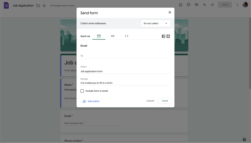Open the Do not collect dropdown

(x=156, y=23)
